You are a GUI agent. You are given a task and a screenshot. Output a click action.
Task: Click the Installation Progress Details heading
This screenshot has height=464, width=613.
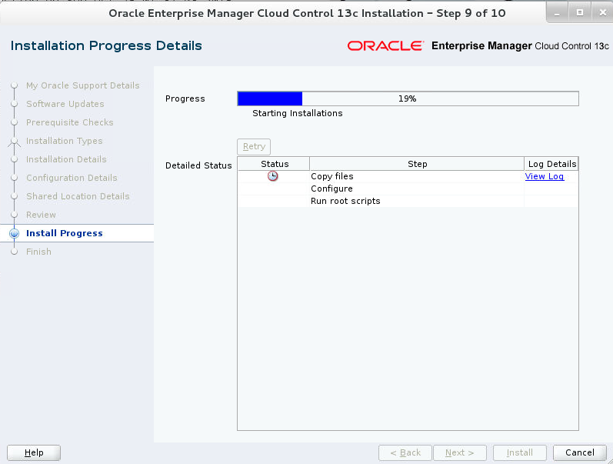pyautogui.click(x=106, y=45)
